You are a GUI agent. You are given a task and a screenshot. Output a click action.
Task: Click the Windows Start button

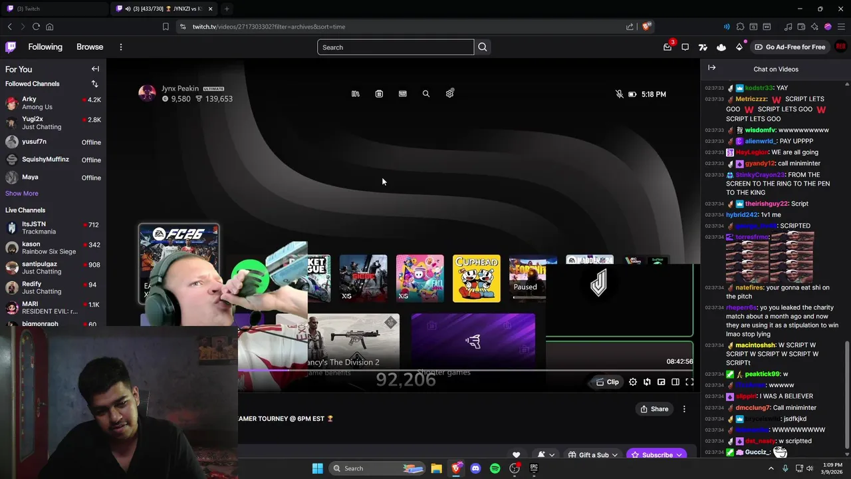(318, 468)
